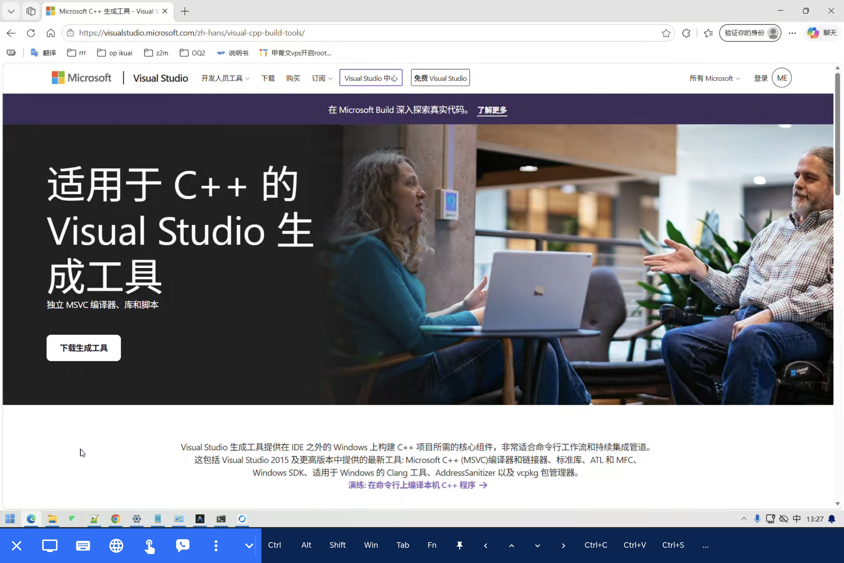The image size is (844, 563).
Task: Click the 免费 Visual Studio button
Action: [440, 78]
